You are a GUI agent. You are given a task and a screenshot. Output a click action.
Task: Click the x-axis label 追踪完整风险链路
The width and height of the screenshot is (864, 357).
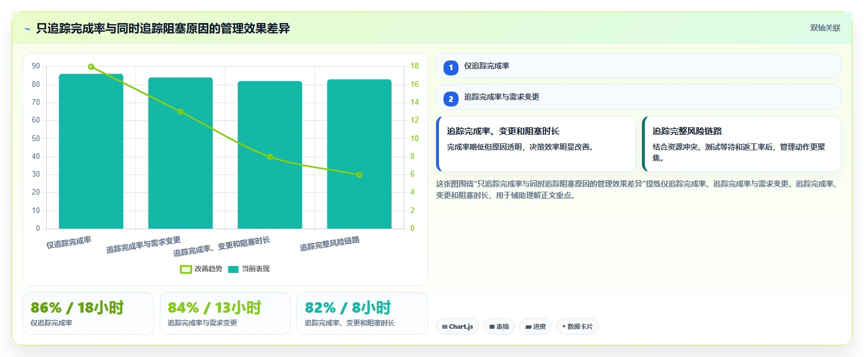[x=330, y=244]
